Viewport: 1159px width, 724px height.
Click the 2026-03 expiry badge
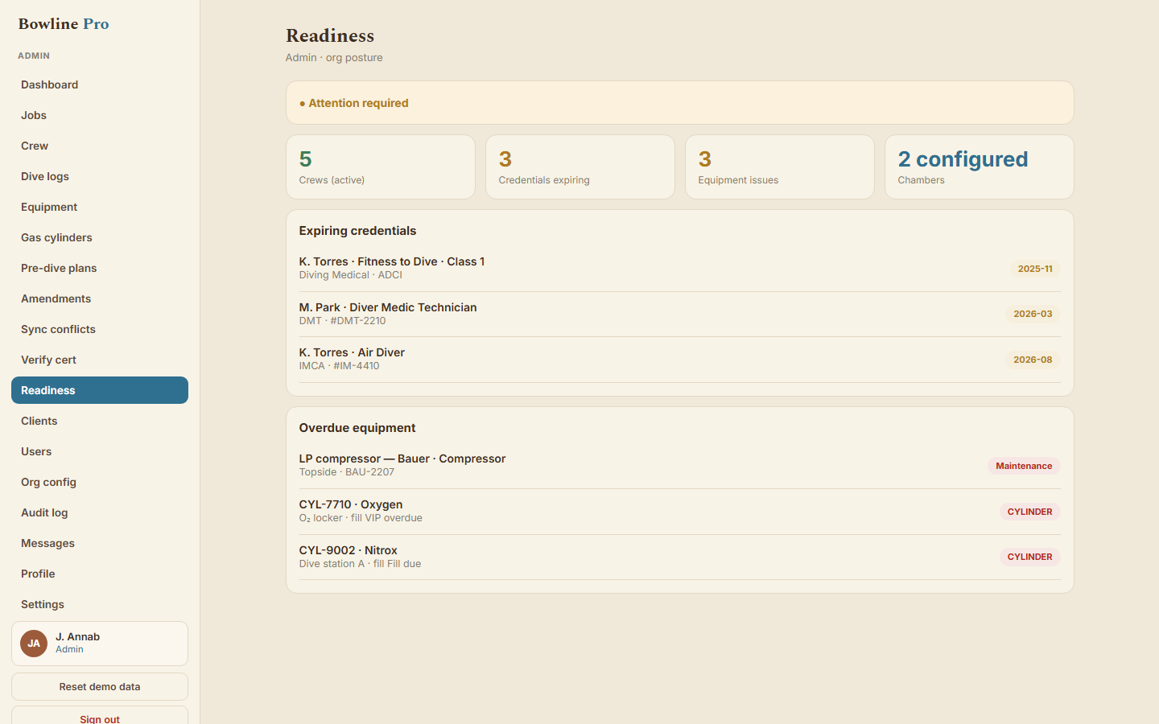(x=1033, y=314)
